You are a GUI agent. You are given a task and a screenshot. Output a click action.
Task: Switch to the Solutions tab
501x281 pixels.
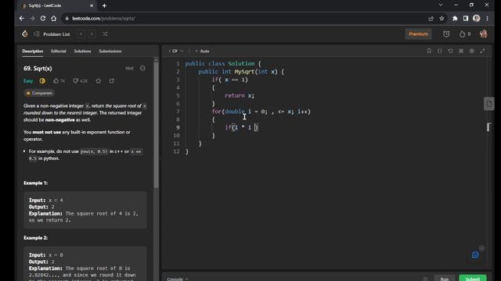point(82,51)
